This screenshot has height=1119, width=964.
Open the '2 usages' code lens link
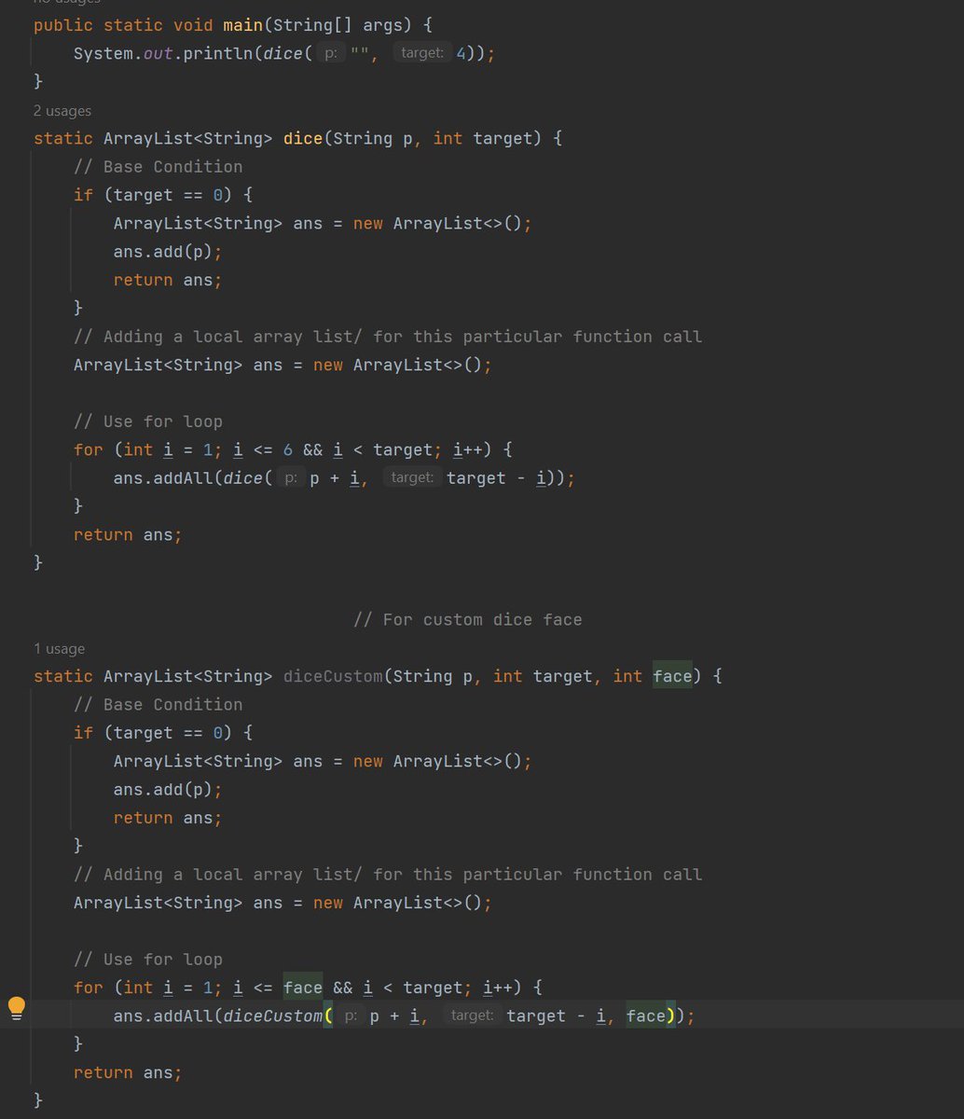coord(62,111)
